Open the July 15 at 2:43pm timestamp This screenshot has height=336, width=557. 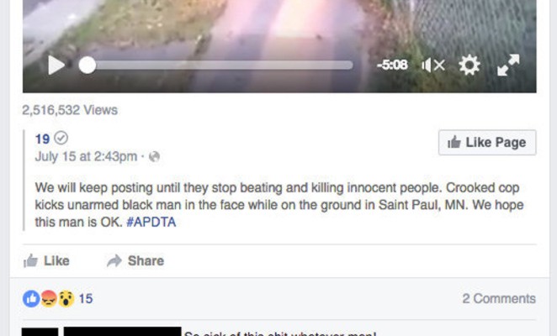click(x=86, y=156)
